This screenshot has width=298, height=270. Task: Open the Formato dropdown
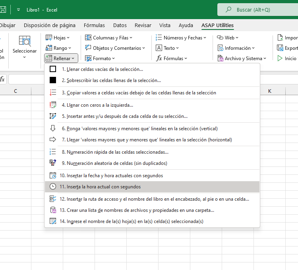100,58
